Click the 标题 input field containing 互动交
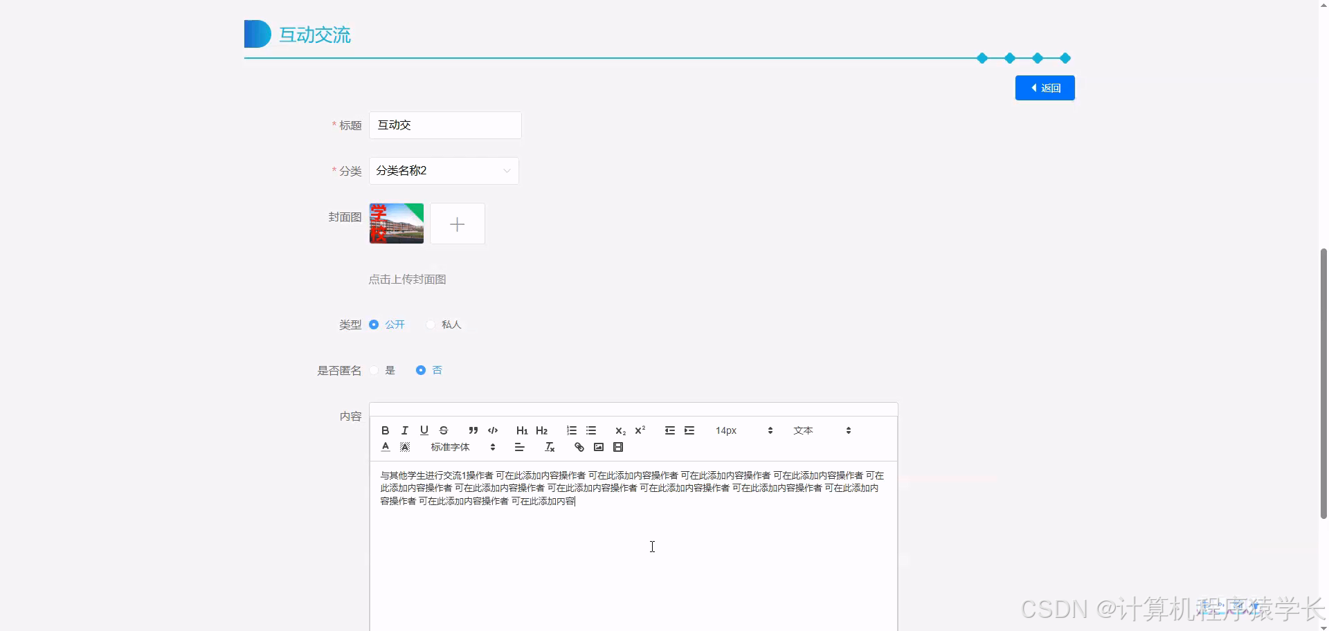Viewport: 1329px width, 631px height. pyautogui.click(x=445, y=125)
